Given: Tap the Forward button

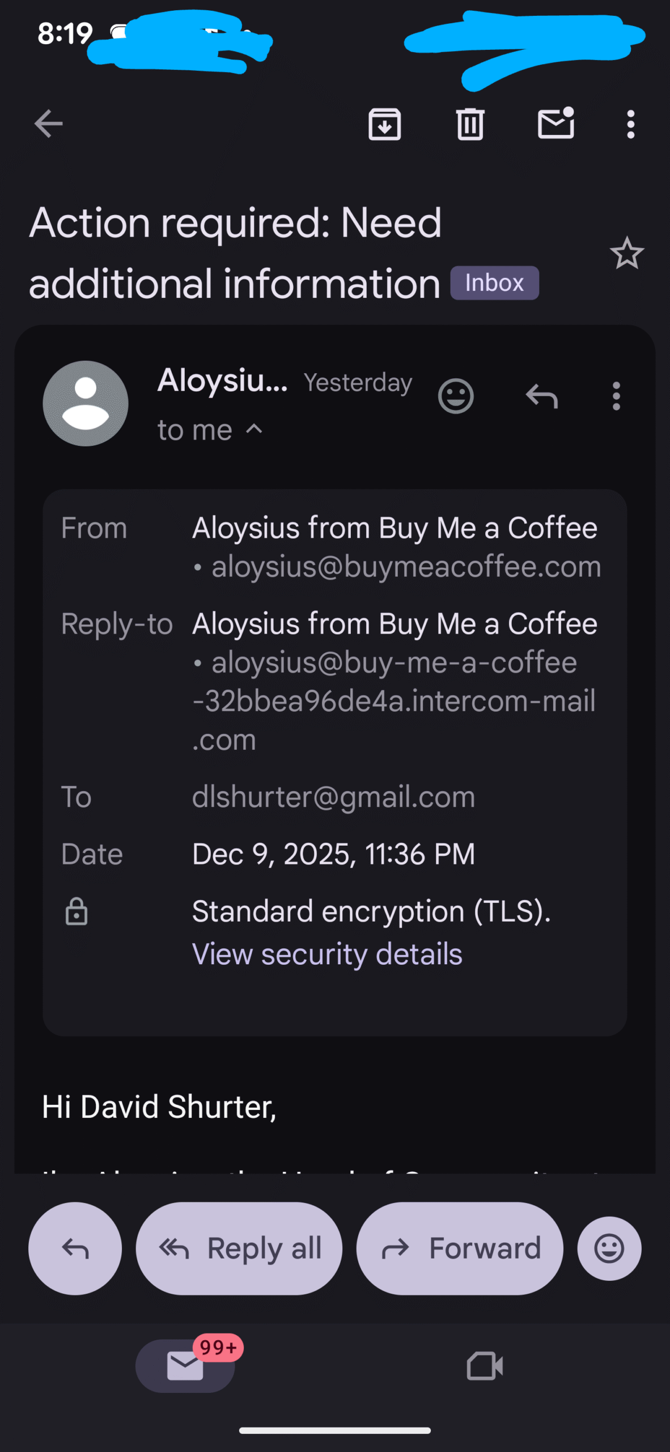Looking at the screenshot, I should [460, 1248].
